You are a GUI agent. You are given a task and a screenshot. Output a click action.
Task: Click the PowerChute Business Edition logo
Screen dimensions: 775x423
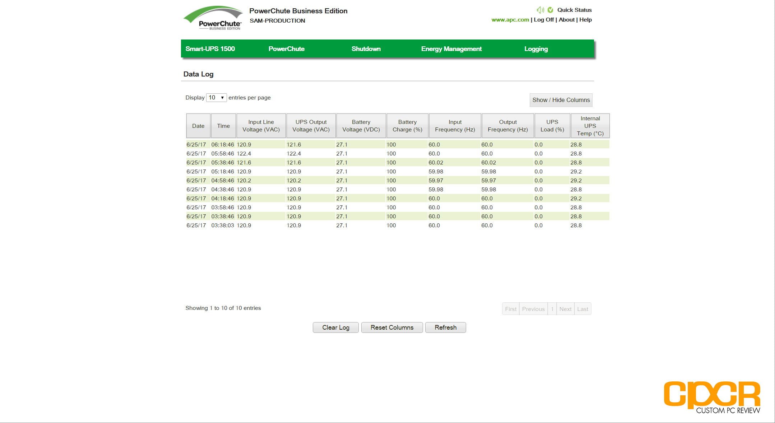[x=213, y=18]
